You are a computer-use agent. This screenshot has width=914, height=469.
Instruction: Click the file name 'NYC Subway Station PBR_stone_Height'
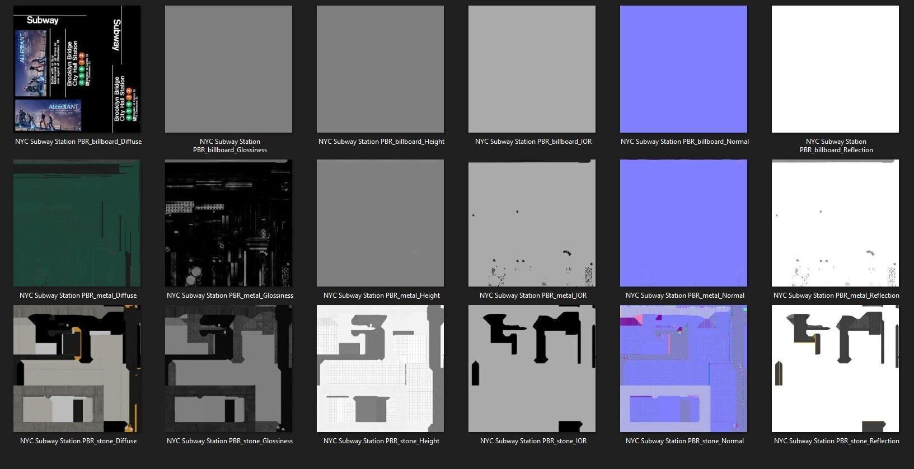pyautogui.click(x=381, y=441)
